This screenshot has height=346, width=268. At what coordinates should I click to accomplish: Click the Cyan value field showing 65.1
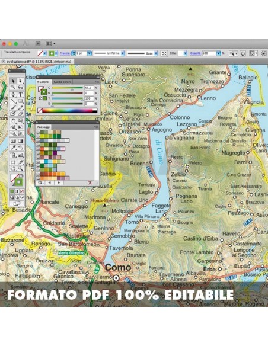click(89, 88)
